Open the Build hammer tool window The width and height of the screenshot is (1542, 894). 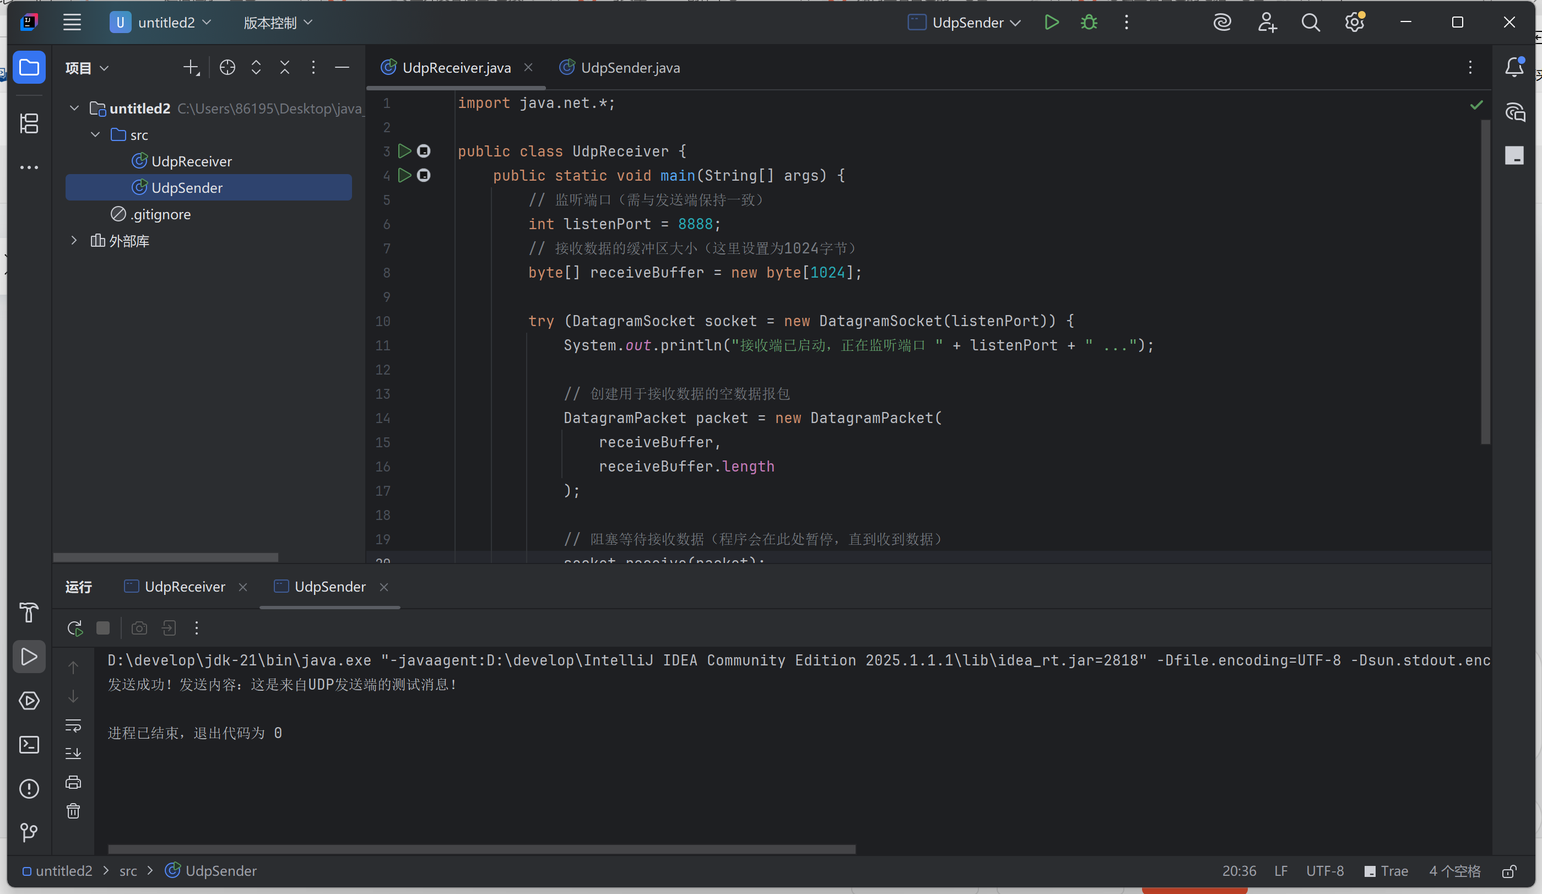[x=29, y=612]
